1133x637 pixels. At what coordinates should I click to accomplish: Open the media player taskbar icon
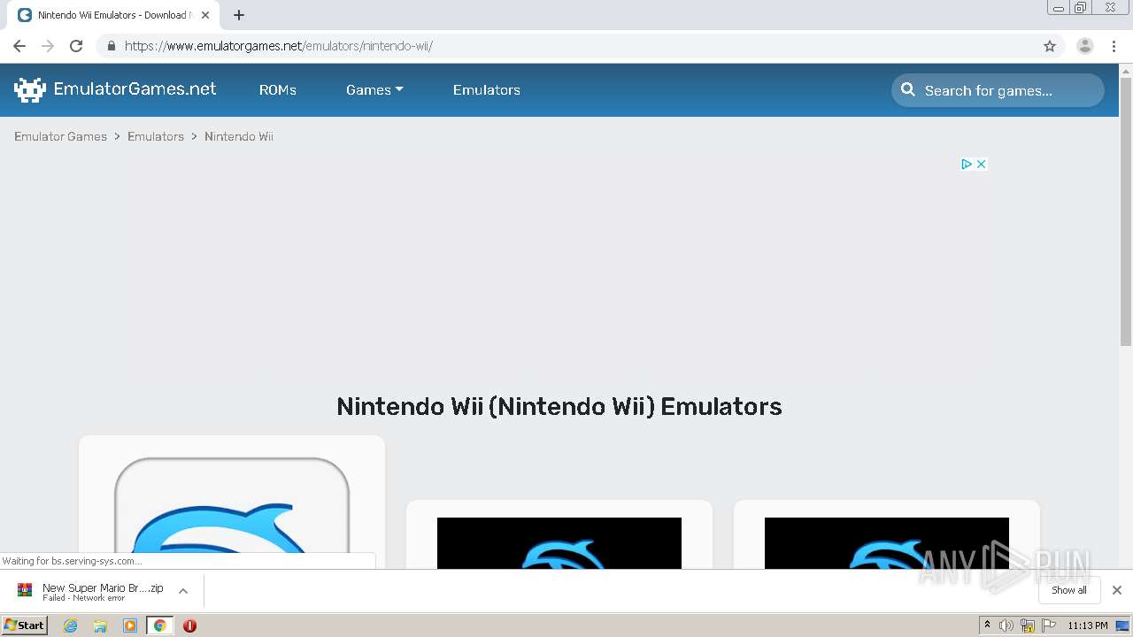pos(130,625)
